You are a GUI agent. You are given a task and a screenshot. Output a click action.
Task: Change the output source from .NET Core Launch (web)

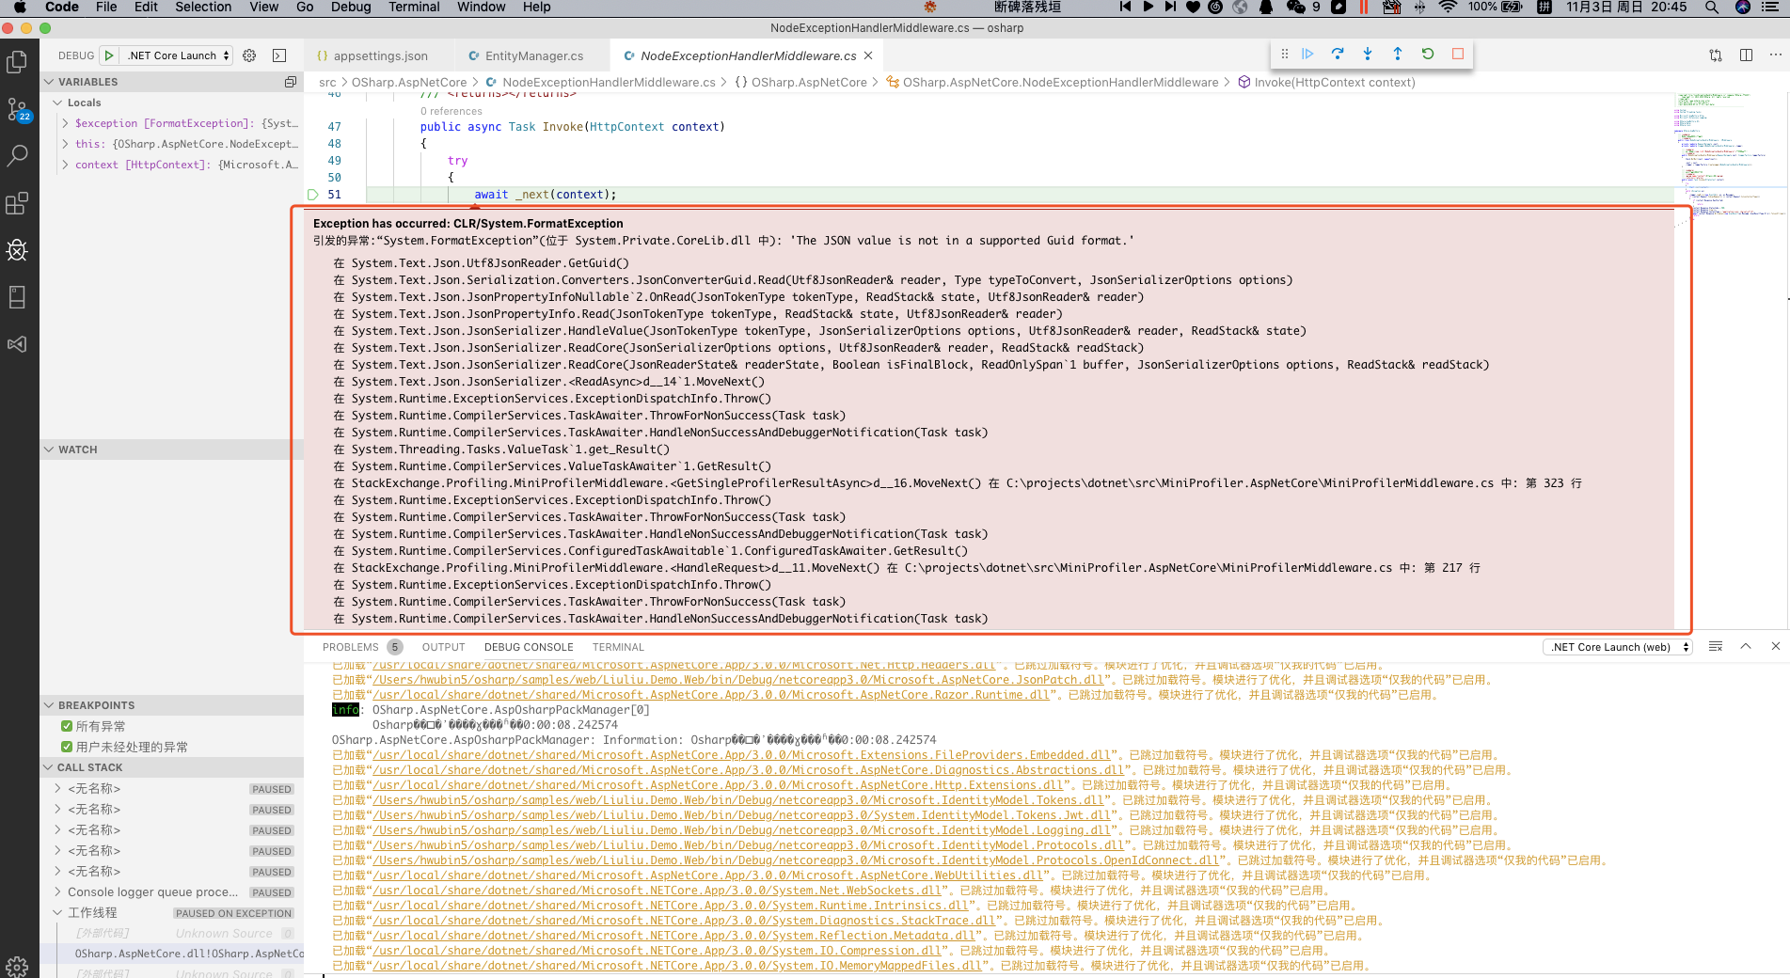coord(1616,646)
